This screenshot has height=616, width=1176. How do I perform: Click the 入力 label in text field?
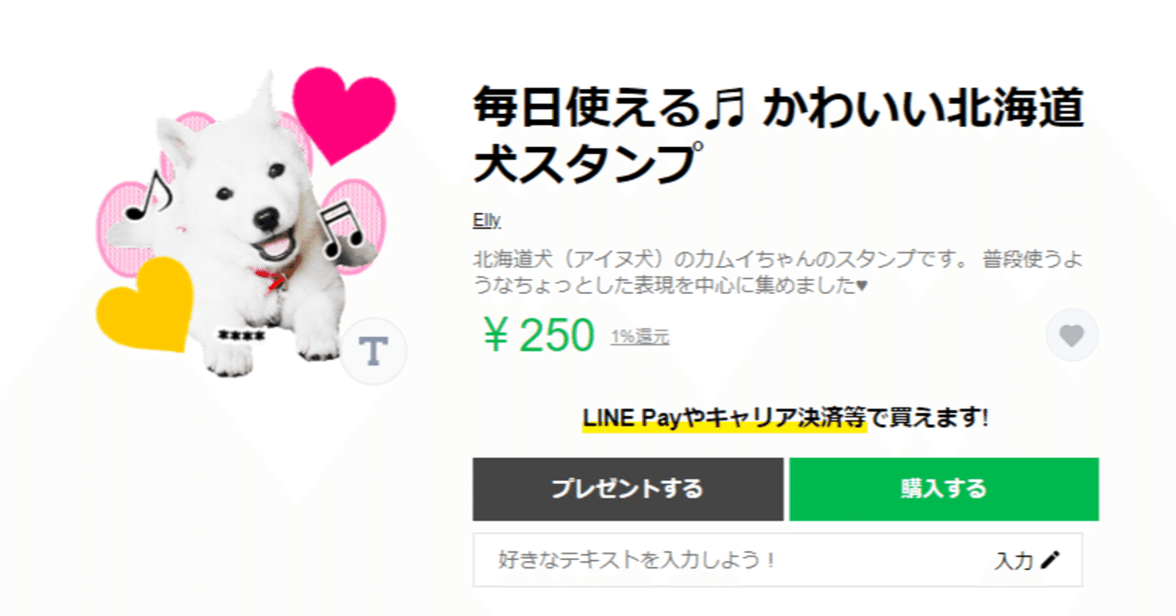1013,561
